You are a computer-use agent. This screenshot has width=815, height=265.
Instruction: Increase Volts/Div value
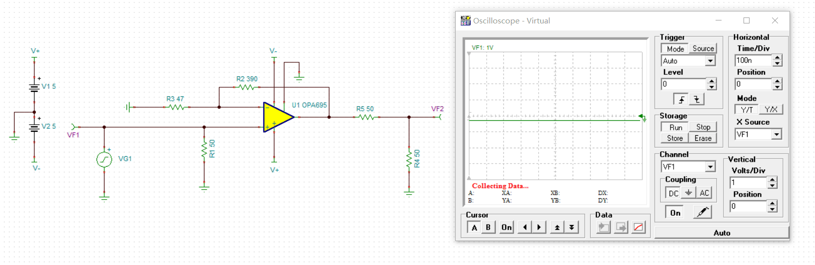point(773,180)
